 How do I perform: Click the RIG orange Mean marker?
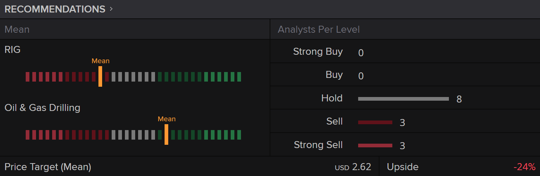pos(100,77)
